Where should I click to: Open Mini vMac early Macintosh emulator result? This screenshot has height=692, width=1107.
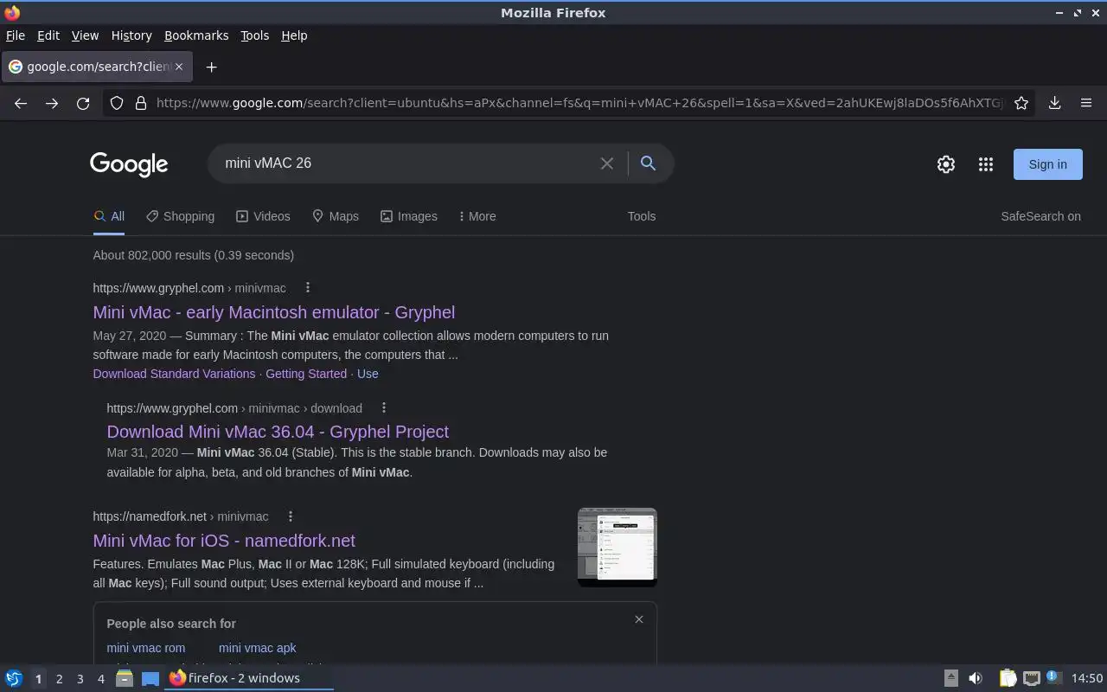[x=273, y=312]
